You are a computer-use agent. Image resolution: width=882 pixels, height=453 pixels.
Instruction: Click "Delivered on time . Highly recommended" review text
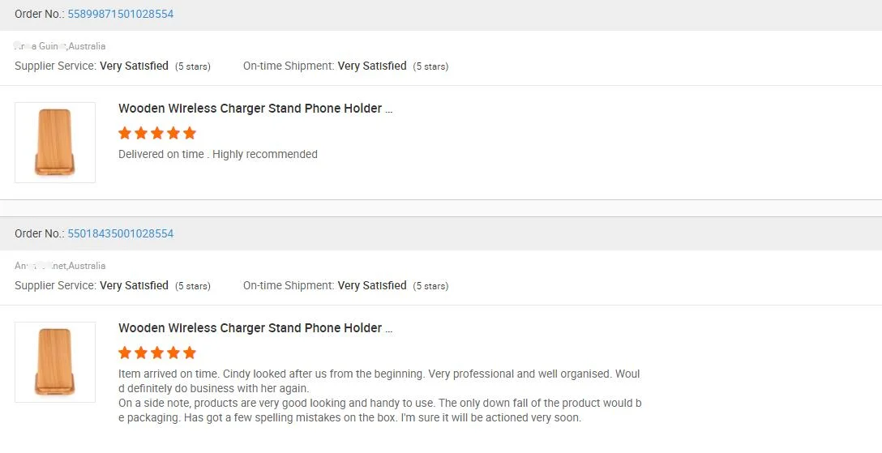click(218, 154)
